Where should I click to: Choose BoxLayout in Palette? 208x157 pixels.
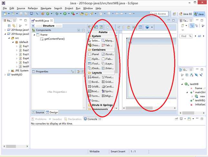click(94, 91)
